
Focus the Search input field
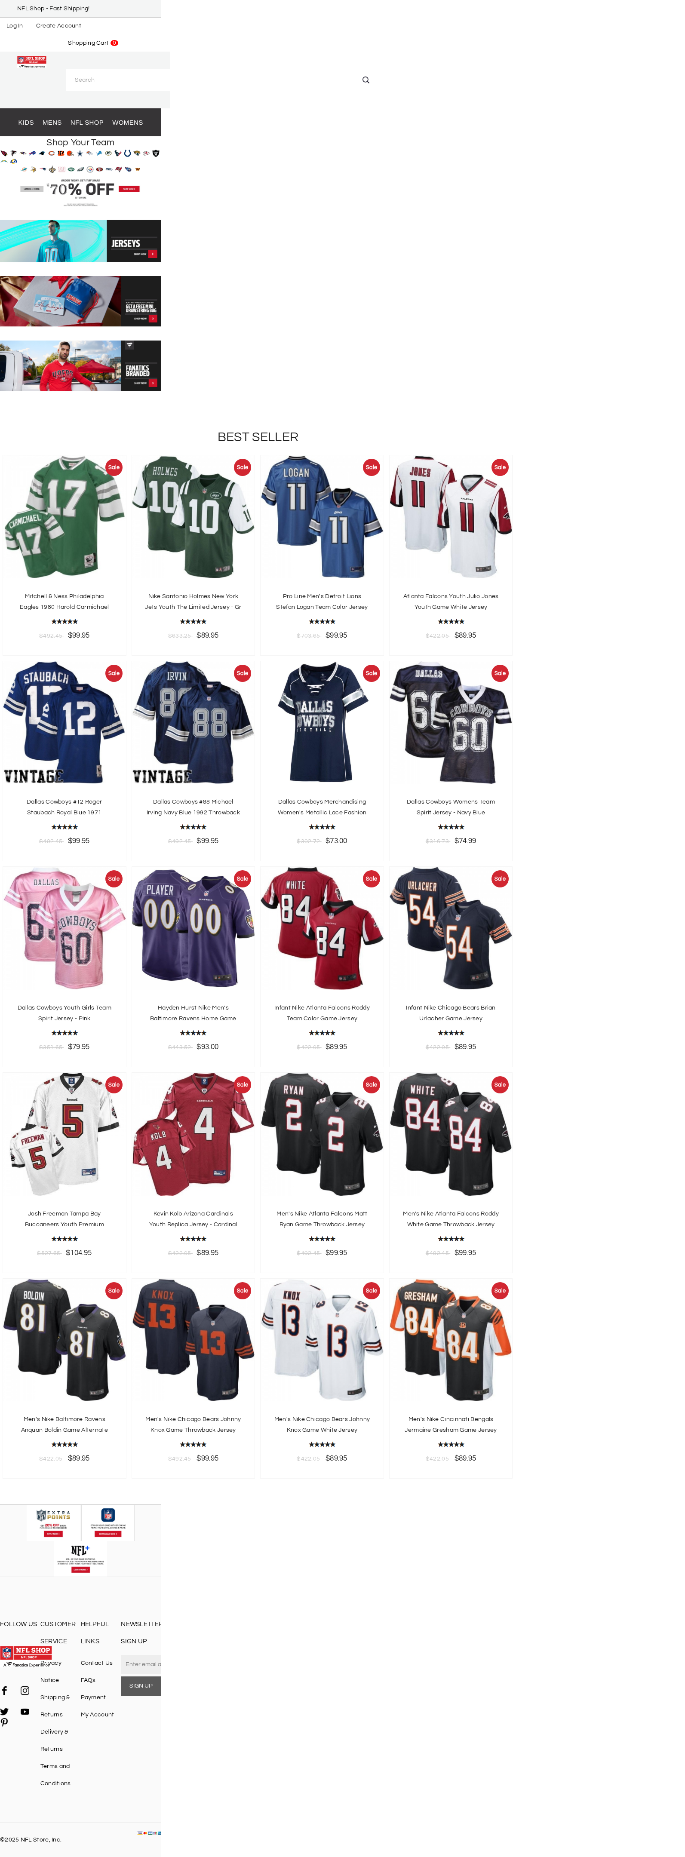tap(221, 80)
